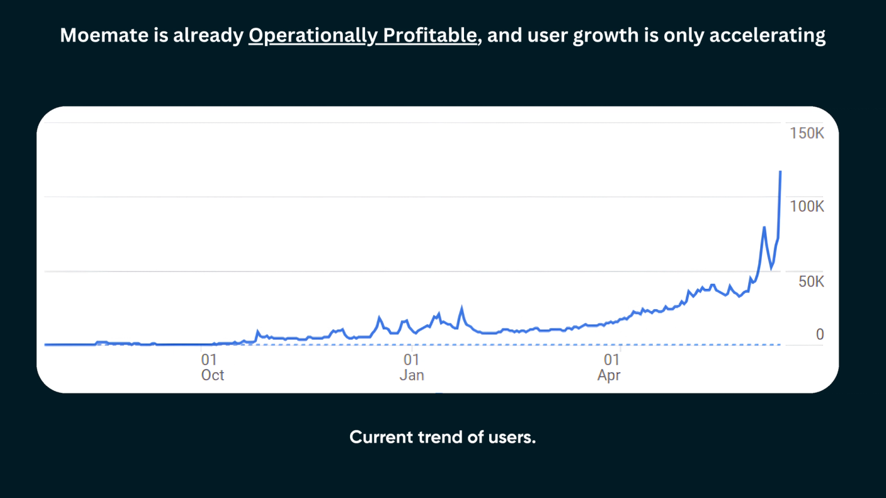This screenshot has height=498, width=886.
Task: Click the "50K" axis label
Action: [x=811, y=282]
